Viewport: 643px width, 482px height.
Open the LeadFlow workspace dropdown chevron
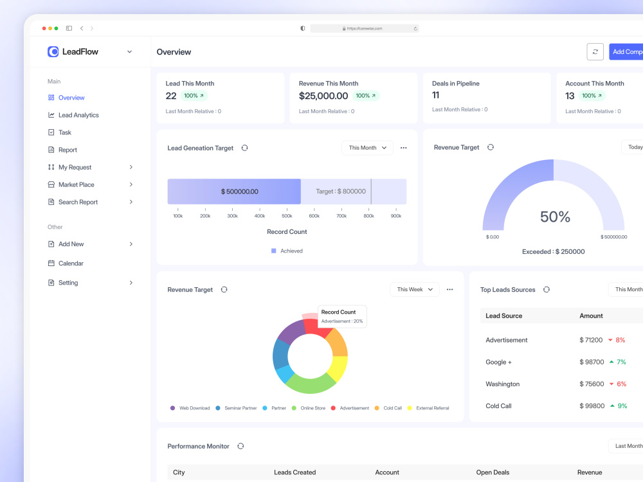(130, 51)
